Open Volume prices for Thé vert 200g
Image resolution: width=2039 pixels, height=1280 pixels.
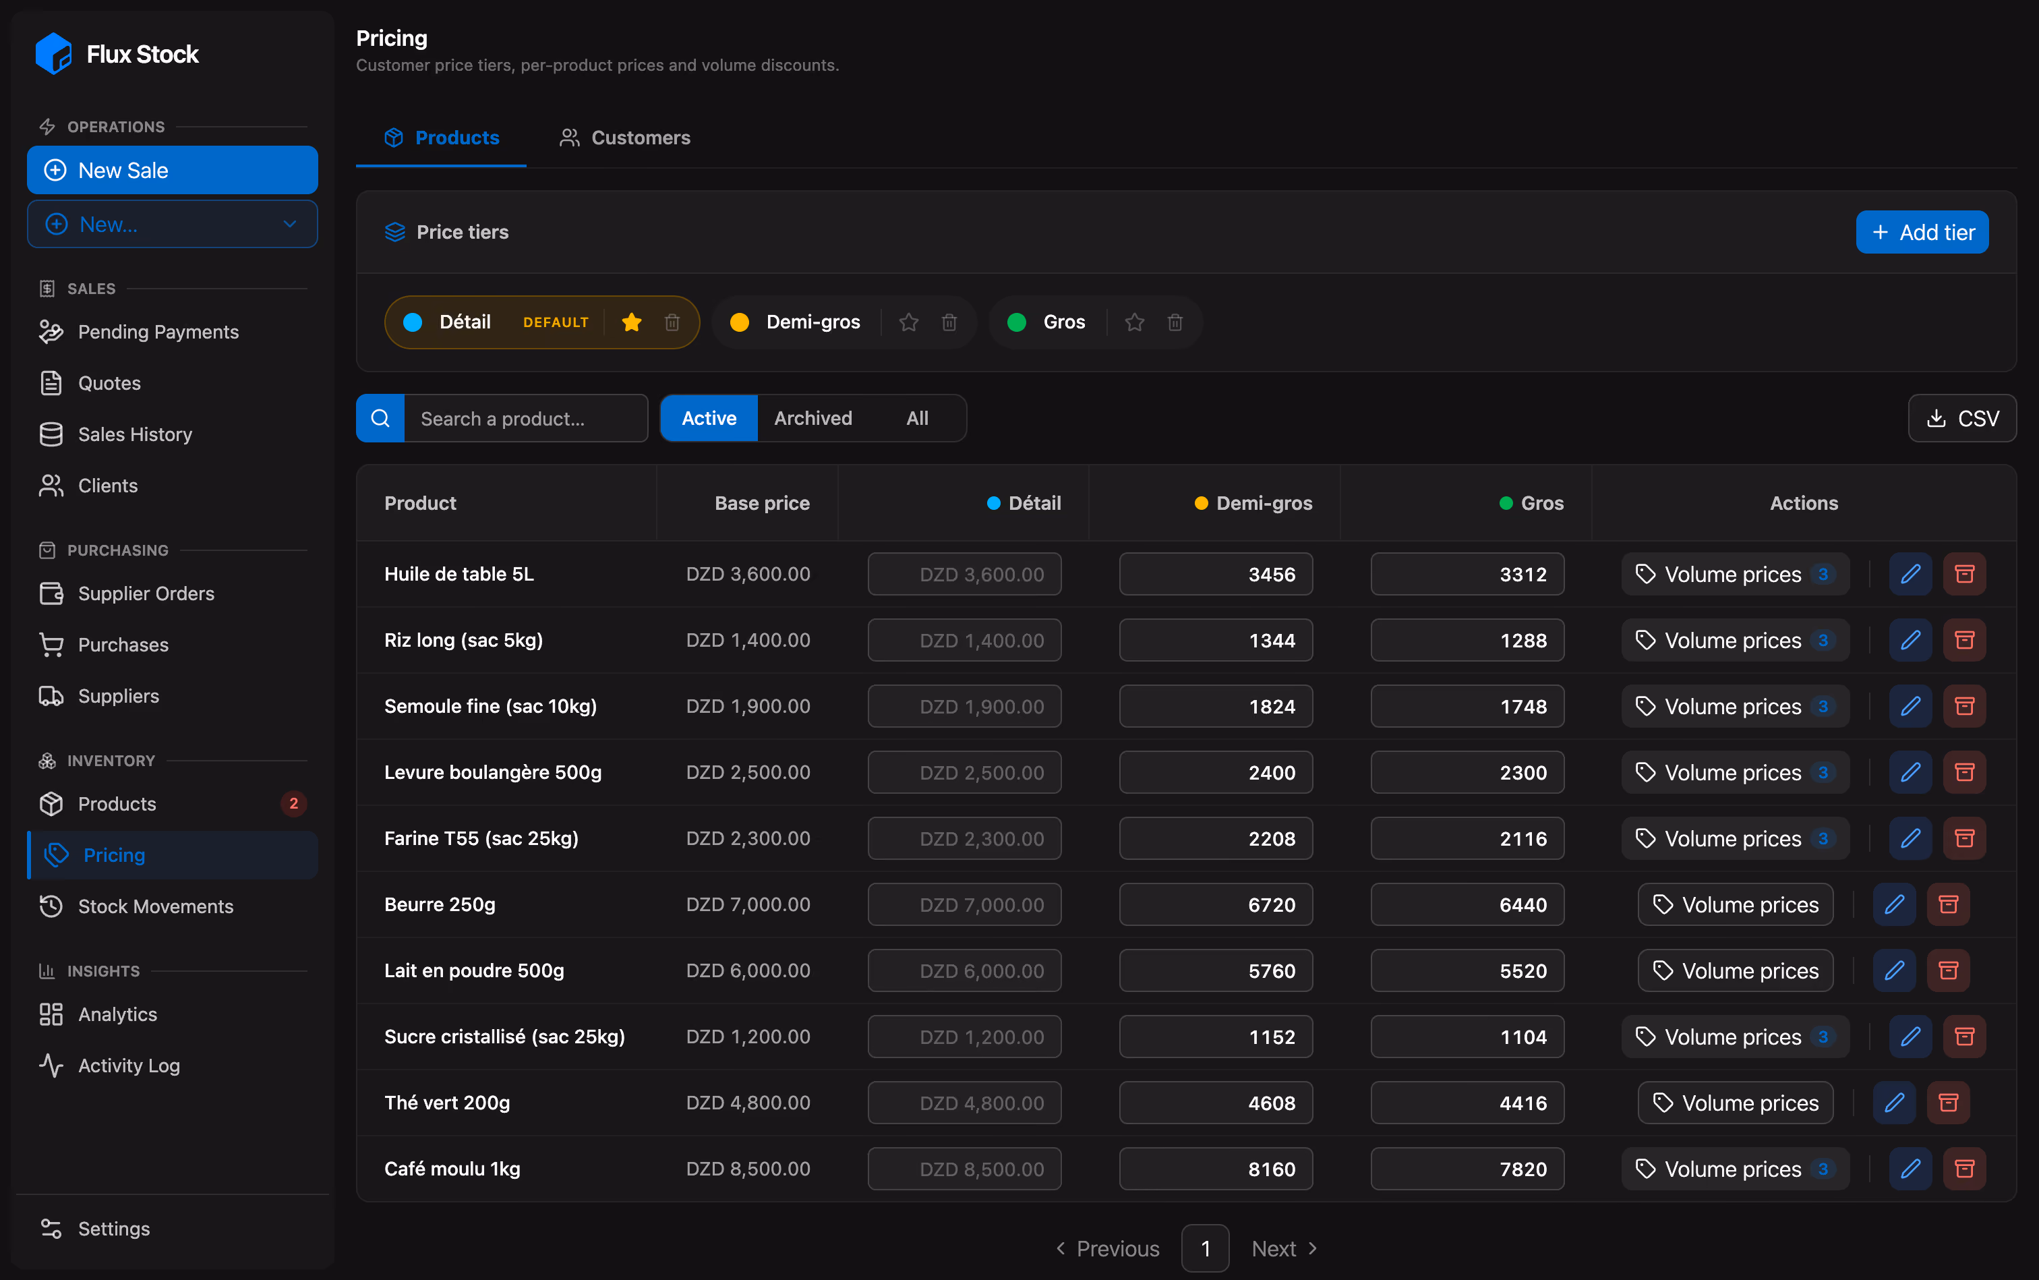tap(1735, 1102)
